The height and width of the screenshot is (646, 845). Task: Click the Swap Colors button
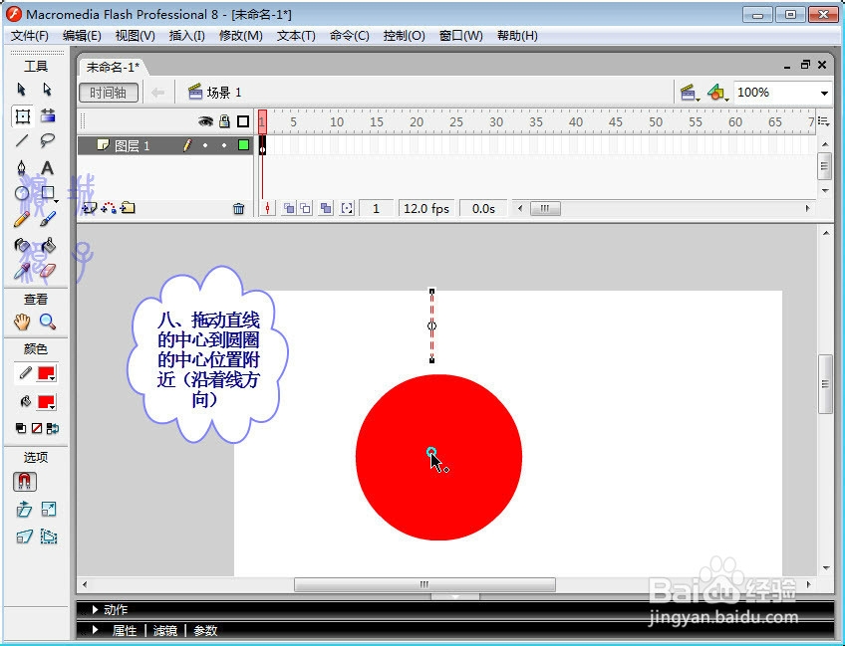coord(53,429)
